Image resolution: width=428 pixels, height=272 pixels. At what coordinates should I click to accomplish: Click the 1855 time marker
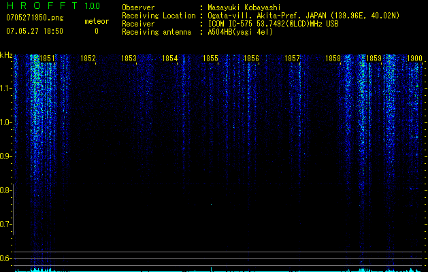click(210, 58)
